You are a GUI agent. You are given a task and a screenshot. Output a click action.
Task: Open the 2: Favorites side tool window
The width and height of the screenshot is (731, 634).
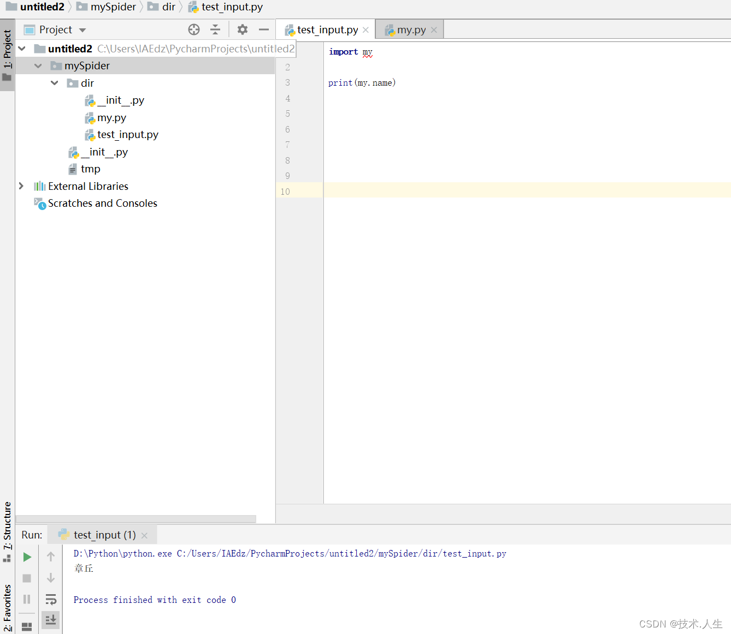point(7,607)
